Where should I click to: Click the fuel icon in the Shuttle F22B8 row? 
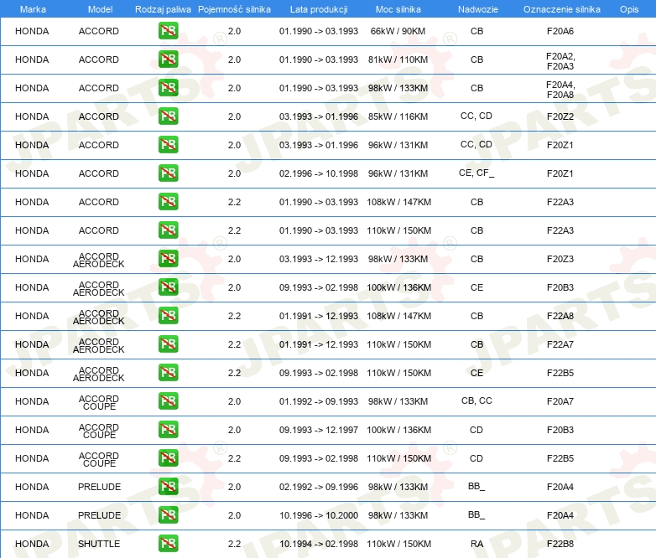click(168, 544)
